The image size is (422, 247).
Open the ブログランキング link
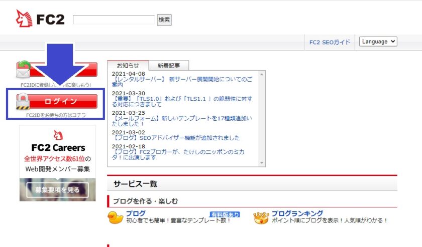point(297,213)
